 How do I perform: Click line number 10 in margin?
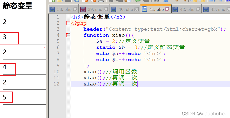(x=56, y=72)
